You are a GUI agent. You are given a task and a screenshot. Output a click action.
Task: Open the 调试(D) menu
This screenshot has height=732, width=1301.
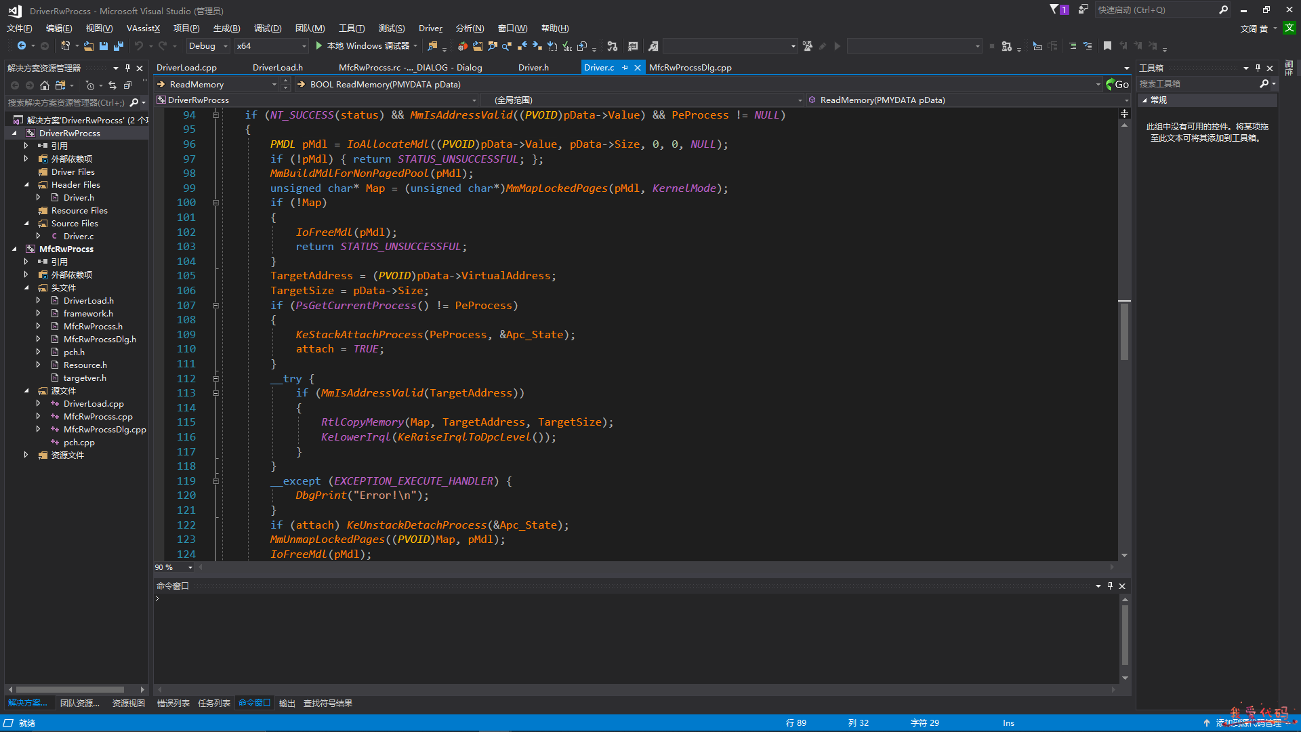[267, 28]
